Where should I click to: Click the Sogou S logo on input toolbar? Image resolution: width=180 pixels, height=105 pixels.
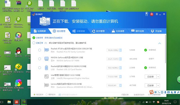[152, 92]
